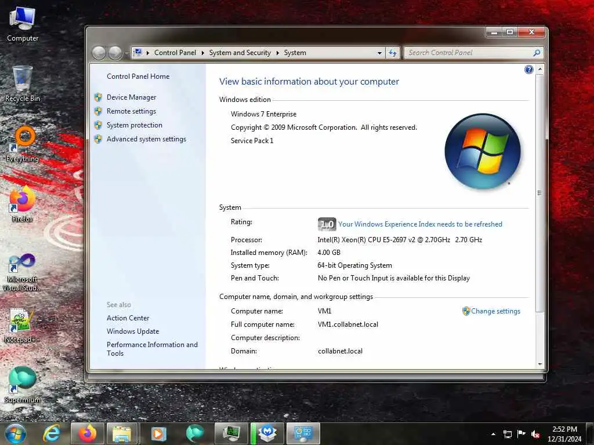
Task: Open the Computer desktop icon
Action: tap(22, 24)
